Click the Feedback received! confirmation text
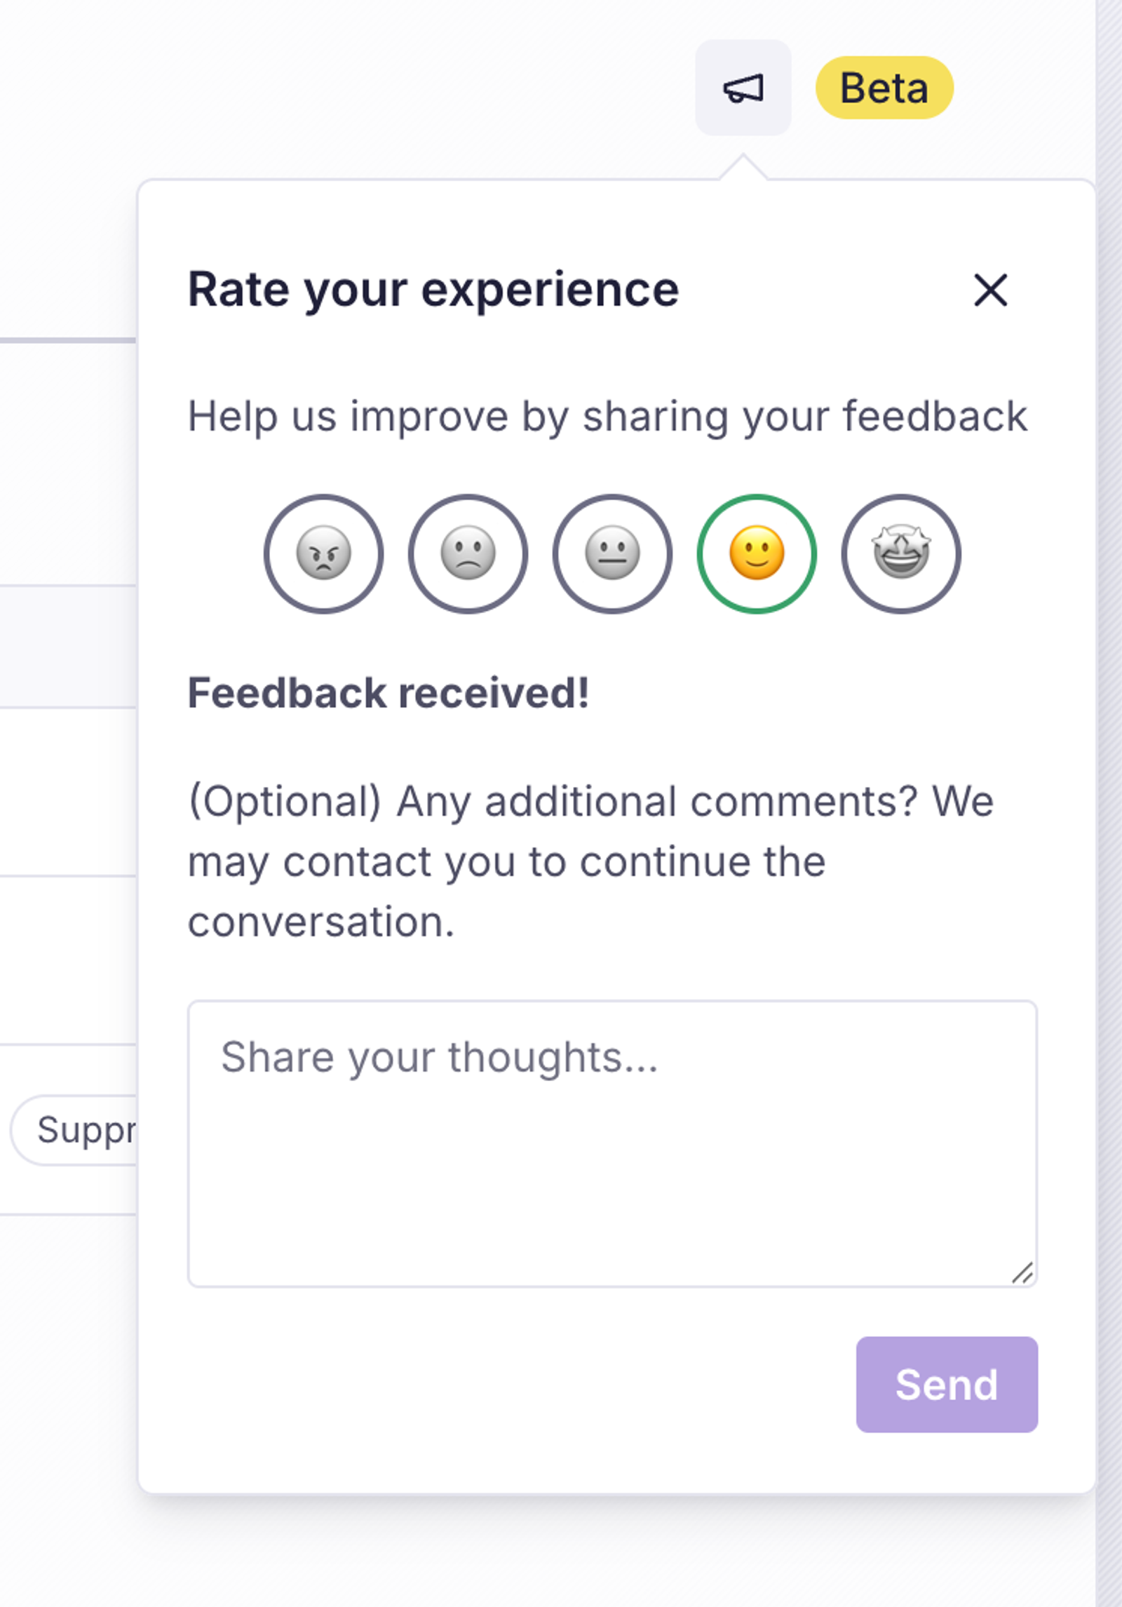 point(388,694)
